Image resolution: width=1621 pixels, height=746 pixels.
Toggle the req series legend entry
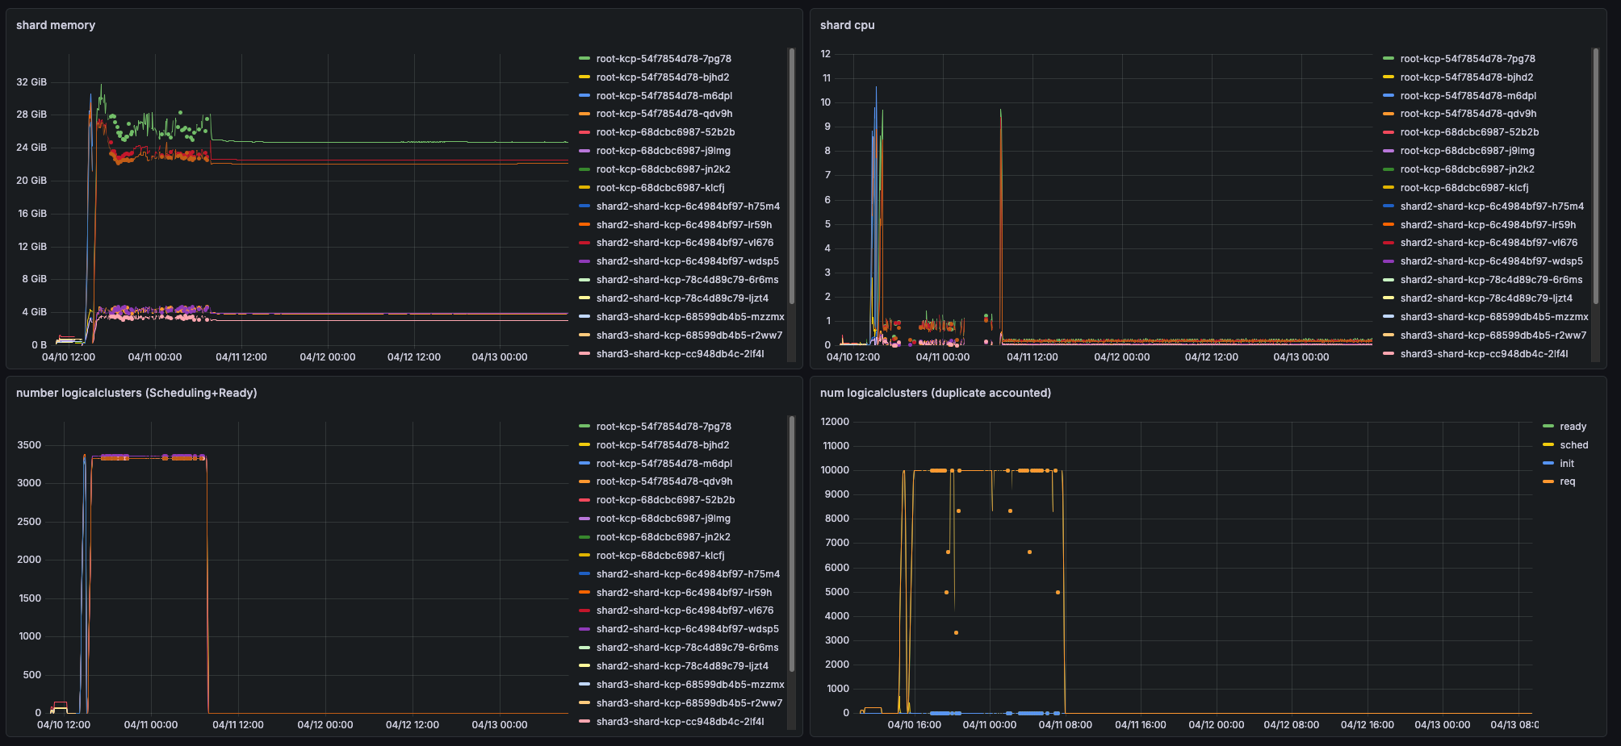point(1567,481)
